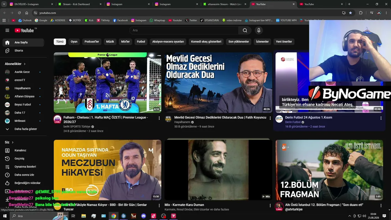Viewport: 391px width, 220px height.
Task: Select the Müzik filter chip
Action: 110,42
